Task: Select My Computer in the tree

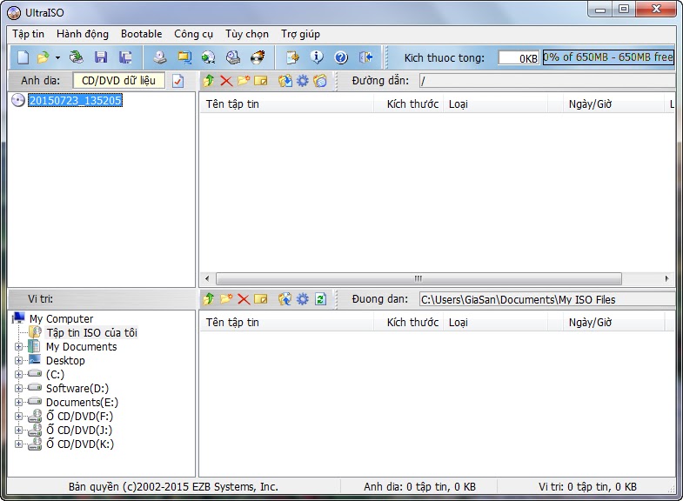Action: (61, 318)
